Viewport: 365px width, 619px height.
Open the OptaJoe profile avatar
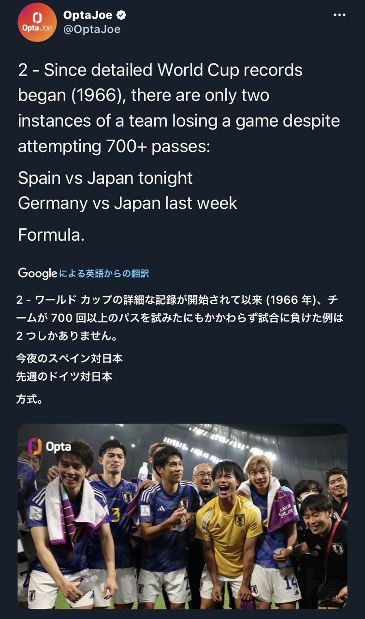click(37, 22)
